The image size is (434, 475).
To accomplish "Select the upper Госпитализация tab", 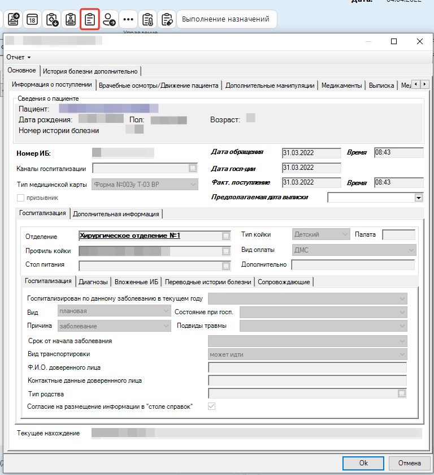I will click(x=42, y=213).
